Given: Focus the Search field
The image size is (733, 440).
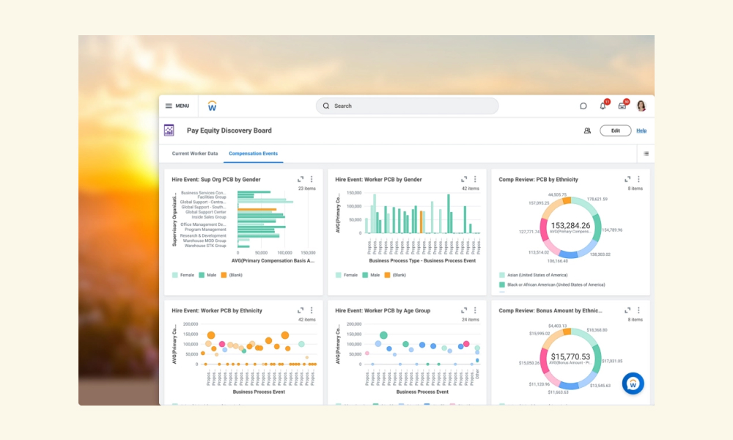Looking at the screenshot, I should [x=407, y=106].
